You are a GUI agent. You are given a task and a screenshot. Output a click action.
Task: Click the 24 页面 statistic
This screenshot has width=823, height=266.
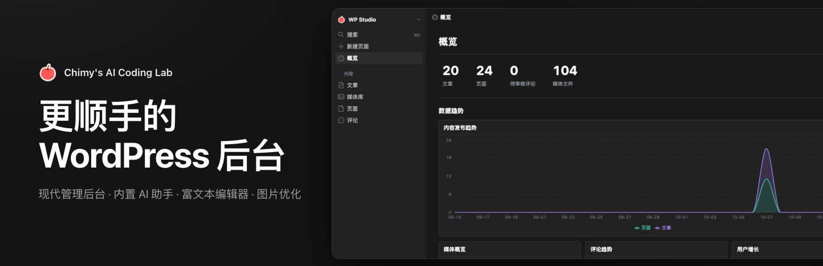click(x=484, y=76)
